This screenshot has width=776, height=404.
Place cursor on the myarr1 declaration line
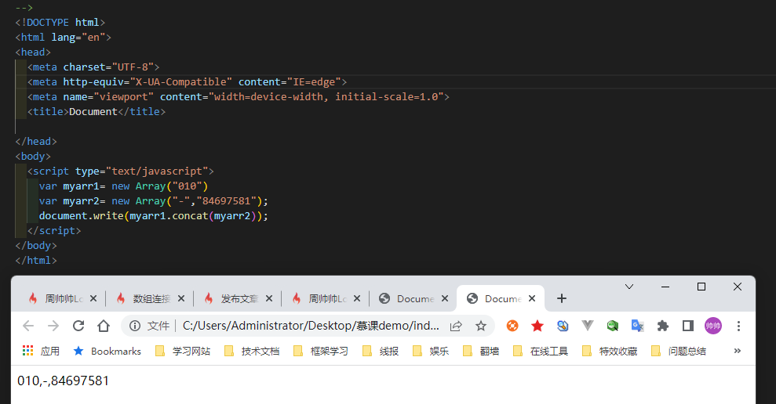point(123,186)
